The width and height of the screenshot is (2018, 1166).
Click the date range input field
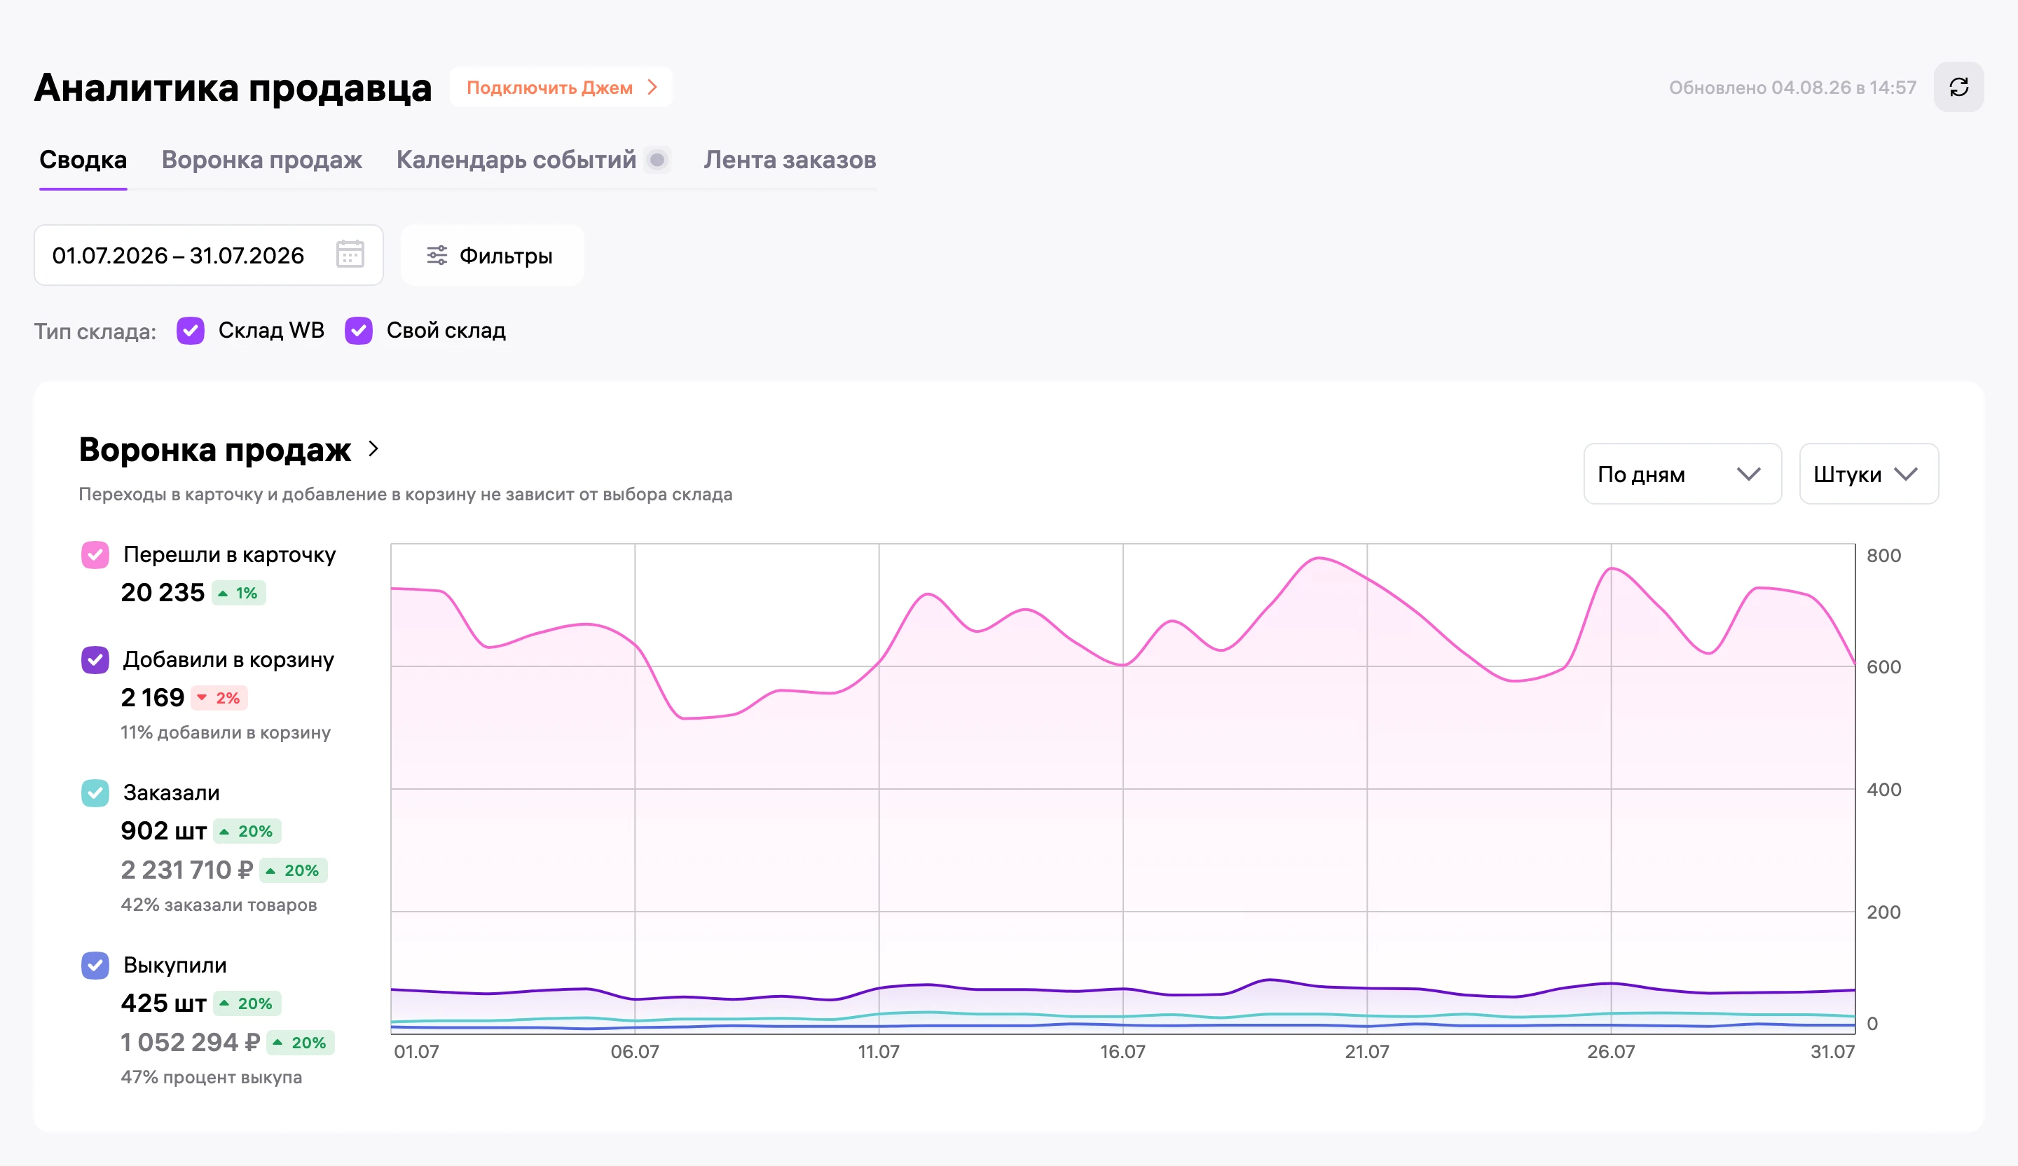208,256
